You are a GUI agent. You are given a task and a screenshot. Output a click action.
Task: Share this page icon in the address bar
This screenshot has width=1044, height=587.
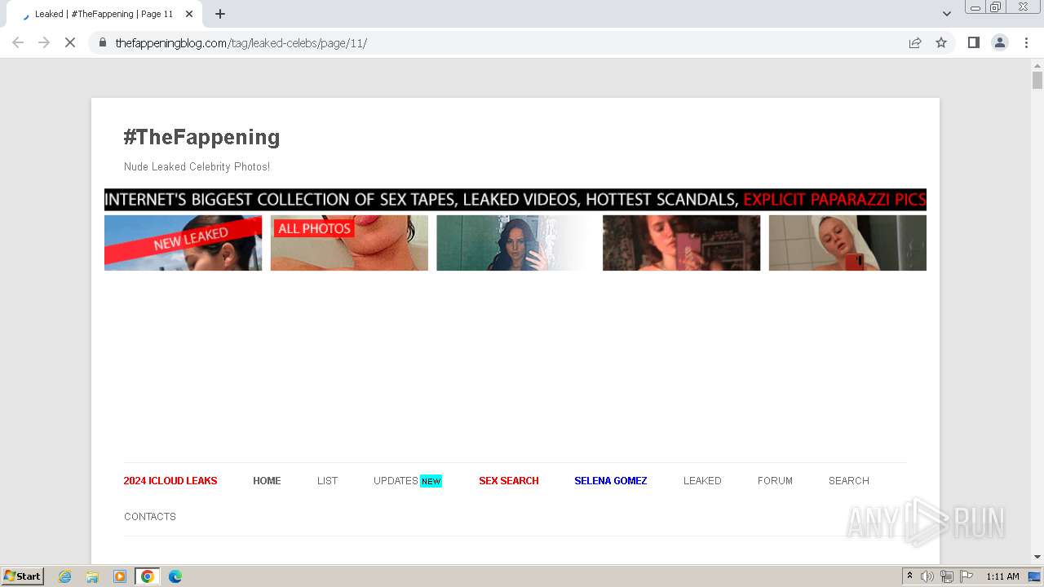click(x=915, y=42)
